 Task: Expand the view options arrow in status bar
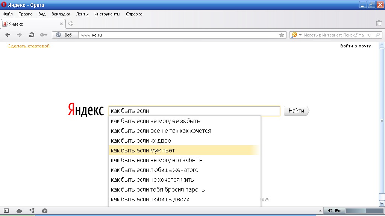(x=320, y=211)
